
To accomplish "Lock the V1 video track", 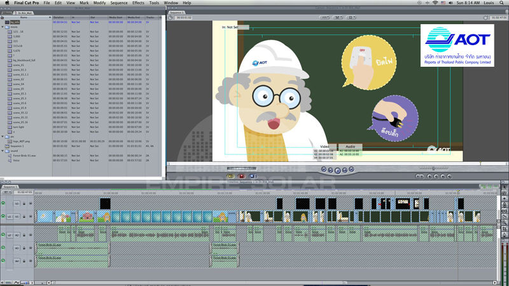I will click(24, 217).
